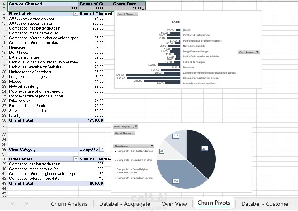
Task: Click the previous sheet navigation arrow
Action: pos(13,204)
